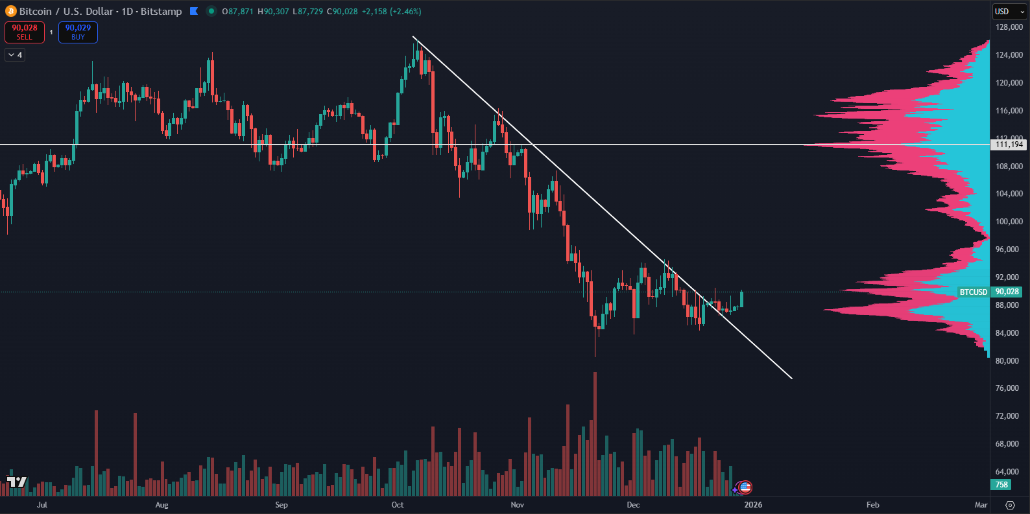Click the orange Bitcoin symbol logo
Viewport: 1030px width, 514px height.
click(x=11, y=11)
